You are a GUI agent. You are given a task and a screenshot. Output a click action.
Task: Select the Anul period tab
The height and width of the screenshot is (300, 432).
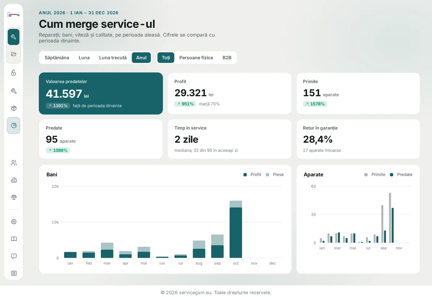(x=141, y=58)
